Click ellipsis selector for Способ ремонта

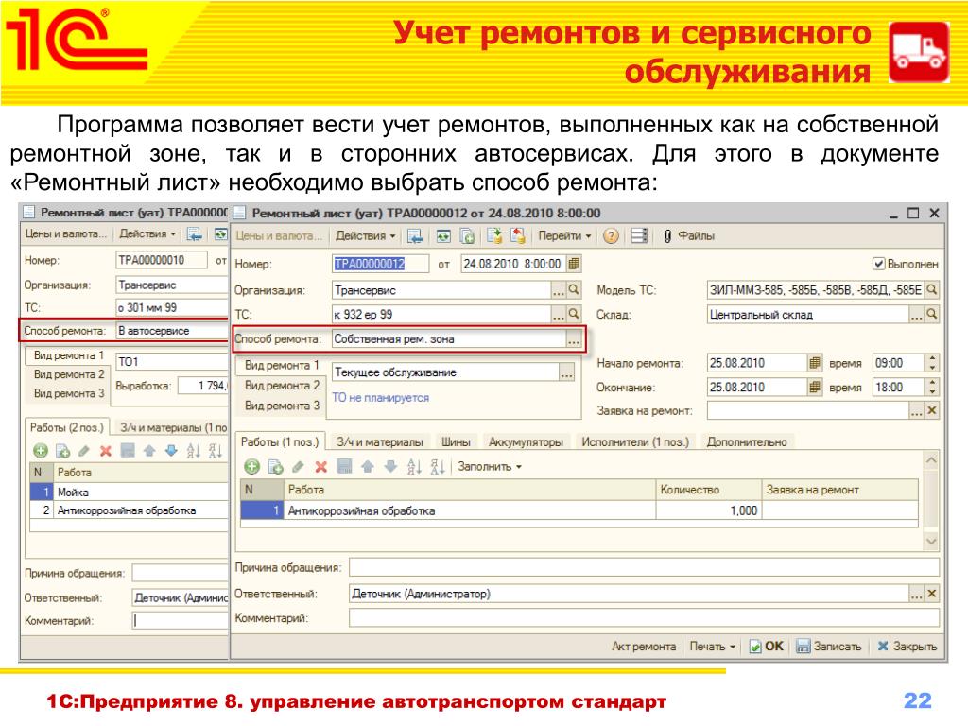(x=574, y=339)
